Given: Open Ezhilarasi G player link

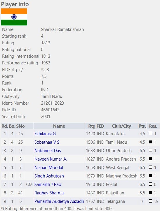Looking at the screenshot, I should click(45, 134).
